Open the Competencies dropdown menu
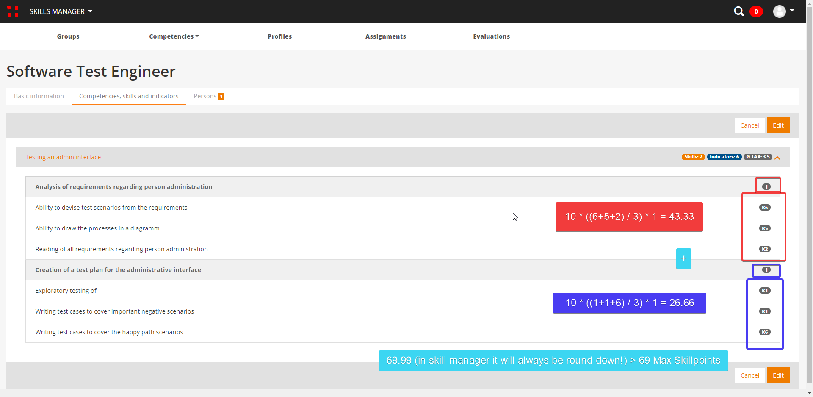The height and width of the screenshot is (397, 813). point(174,36)
